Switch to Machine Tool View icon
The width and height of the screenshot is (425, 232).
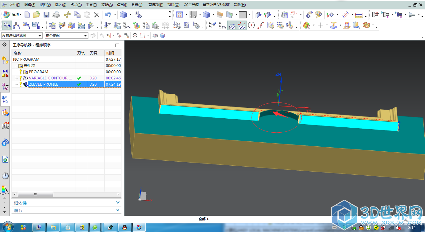(x=17, y=25)
